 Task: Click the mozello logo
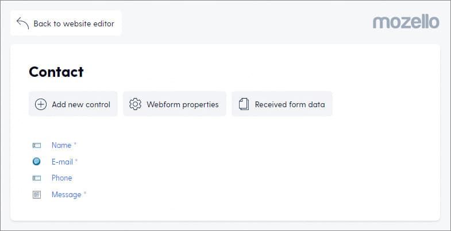(406, 22)
